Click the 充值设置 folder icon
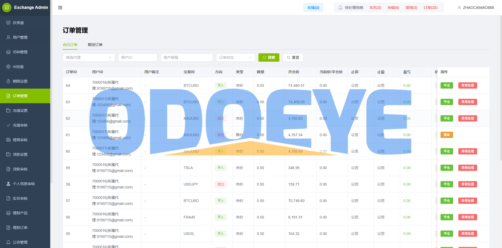502x248 pixels. coord(8,111)
